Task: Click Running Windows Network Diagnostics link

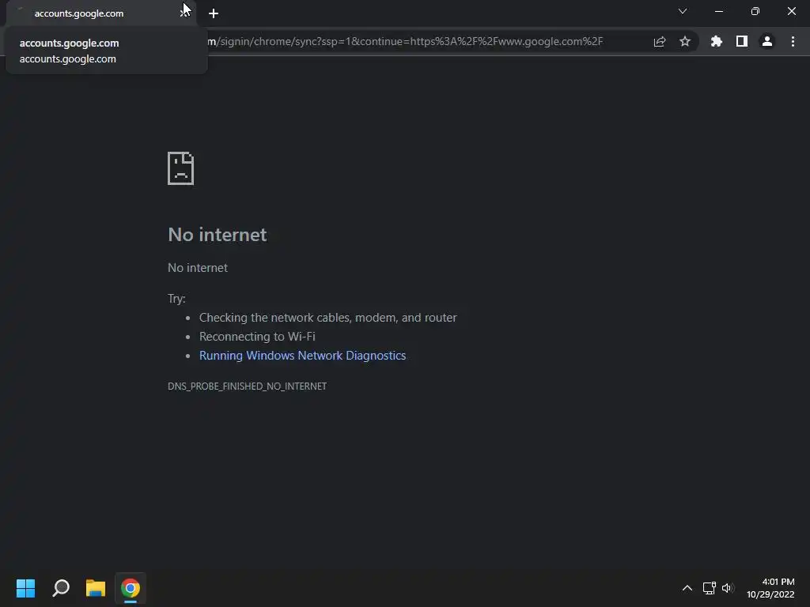Action: (303, 356)
